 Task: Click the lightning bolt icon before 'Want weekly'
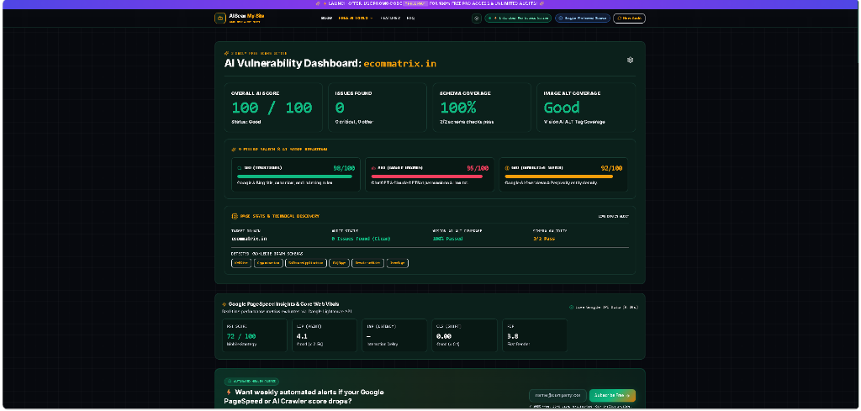coord(229,393)
